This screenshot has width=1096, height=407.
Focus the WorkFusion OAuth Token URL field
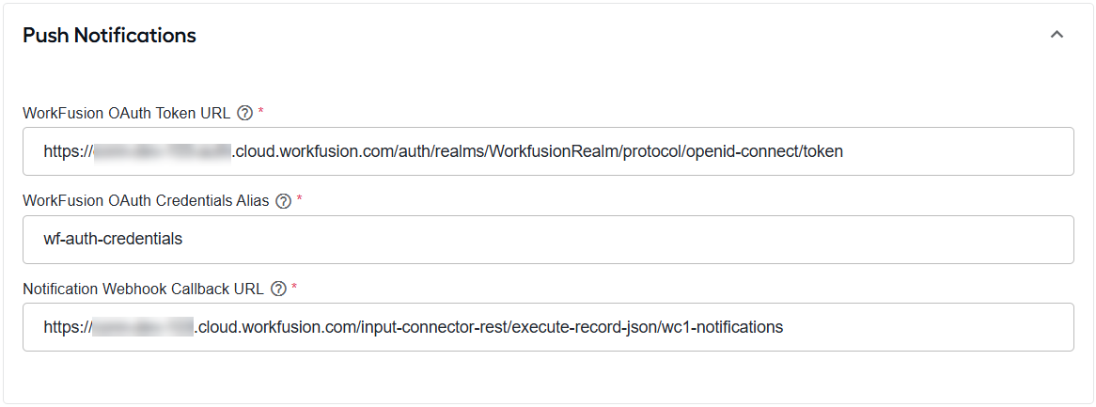(x=548, y=151)
